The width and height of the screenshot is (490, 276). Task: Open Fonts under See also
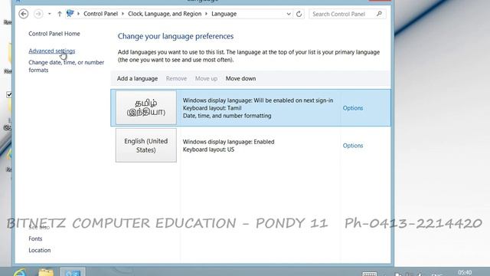[35, 238]
